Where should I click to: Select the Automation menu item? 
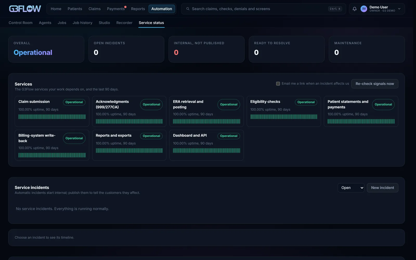[162, 9]
